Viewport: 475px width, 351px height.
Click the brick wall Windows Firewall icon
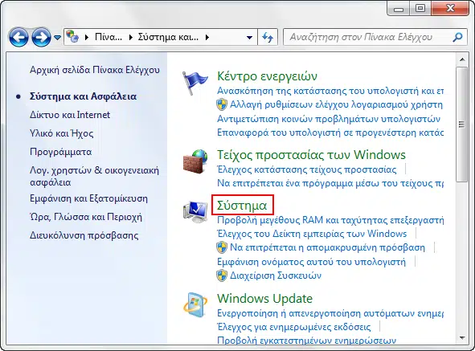(x=195, y=161)
